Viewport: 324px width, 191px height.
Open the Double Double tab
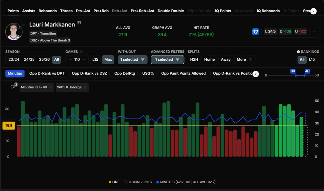pyautogui.click(x=171, y=11)
